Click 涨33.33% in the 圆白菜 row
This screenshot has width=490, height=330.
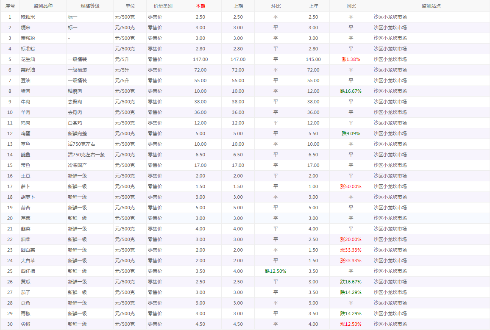(x=351, y=250)
